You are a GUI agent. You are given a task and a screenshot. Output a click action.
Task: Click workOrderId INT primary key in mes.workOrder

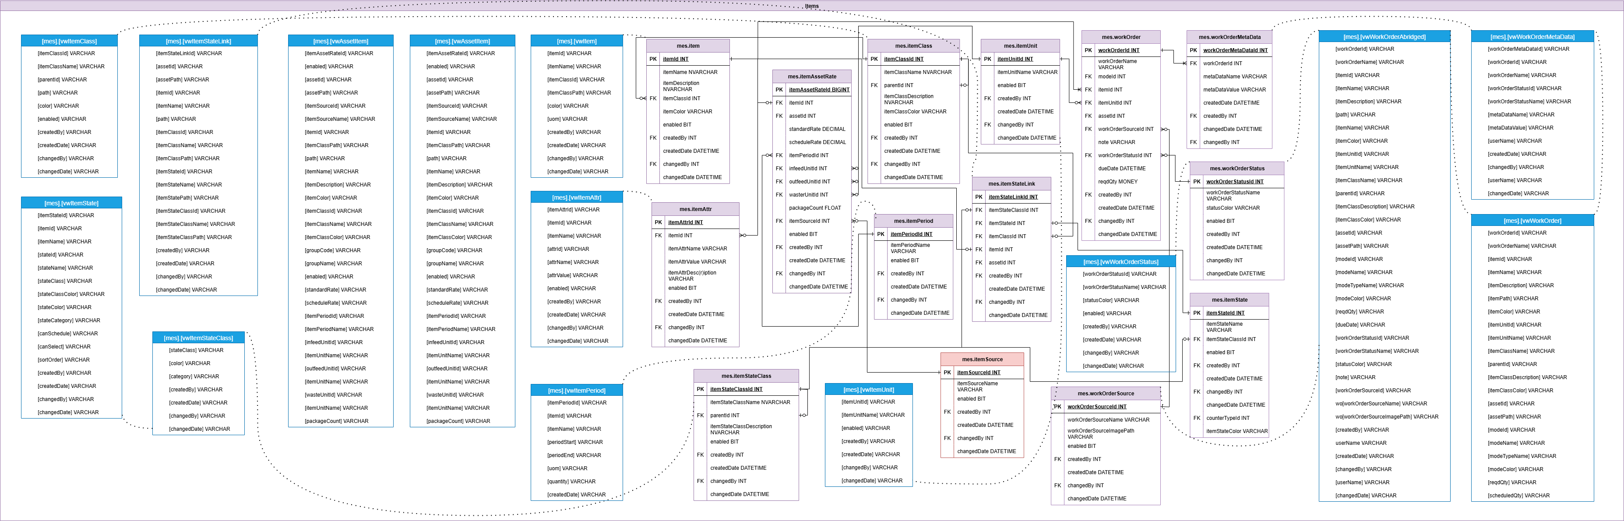1121,50
